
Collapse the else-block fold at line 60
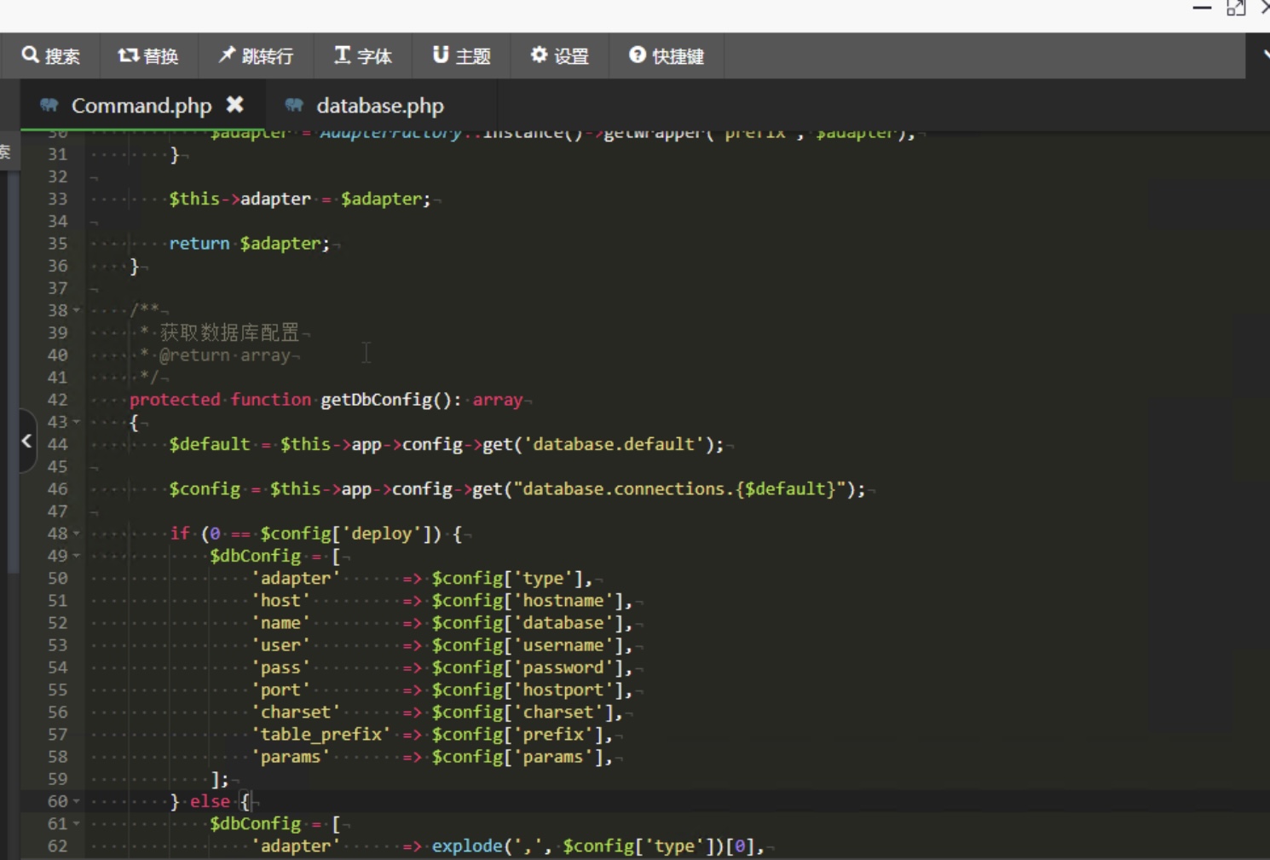tap(74, 801)
